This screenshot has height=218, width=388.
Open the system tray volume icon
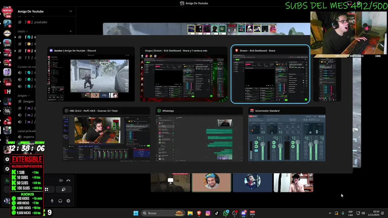pos(363,213)
